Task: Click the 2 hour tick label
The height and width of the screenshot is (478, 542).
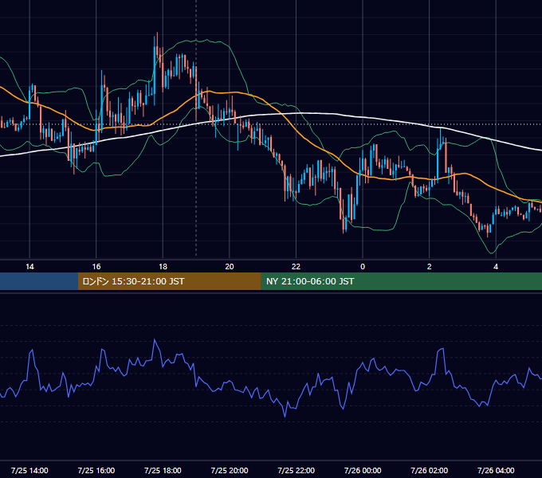Action: (x=430, y=267)
